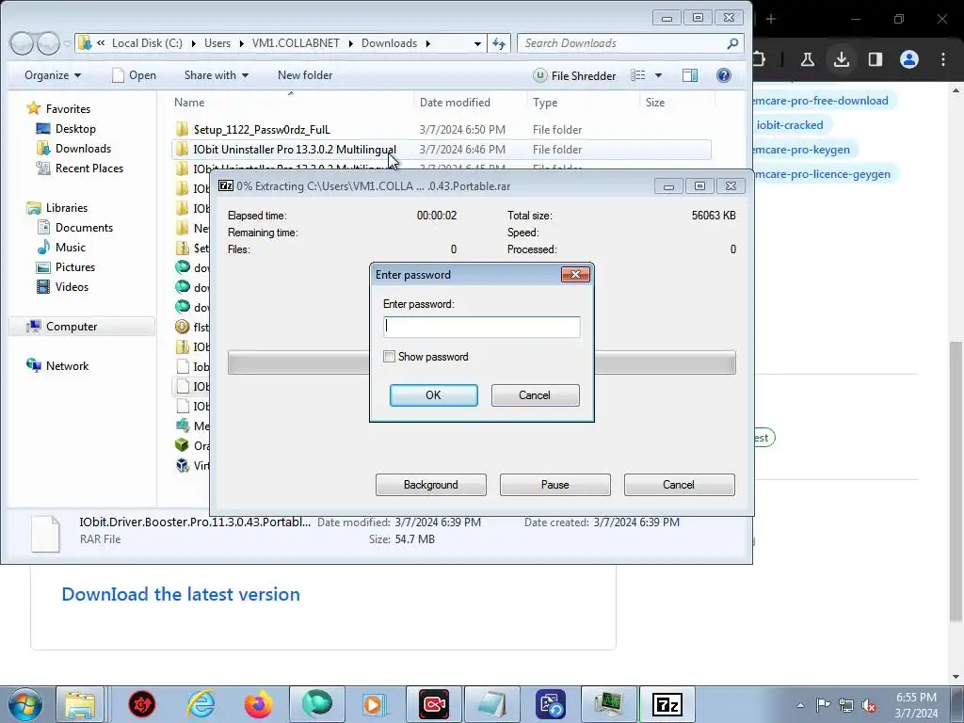Sort files by Type column
Image resolution: width=964 pixels, height=723 pixels.
545,103
